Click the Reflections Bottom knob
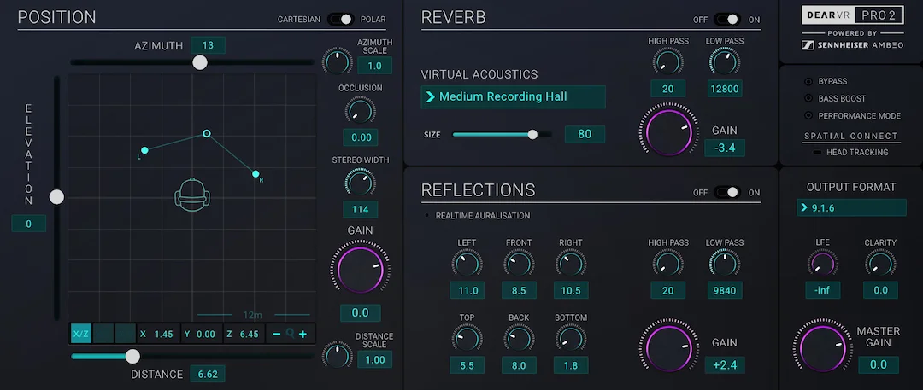This screenshot has width=923, height=390. coord(570,338)
